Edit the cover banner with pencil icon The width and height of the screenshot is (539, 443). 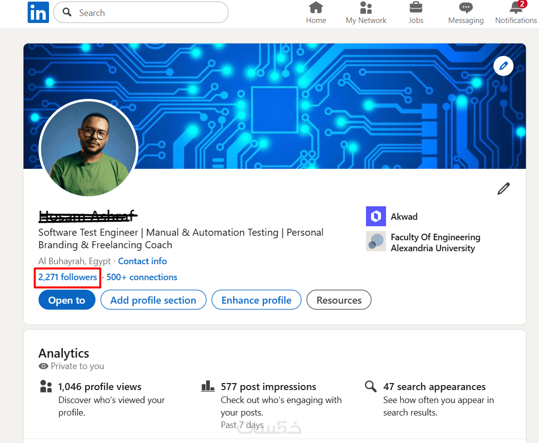pyautogui.click(x=503, y=65)
